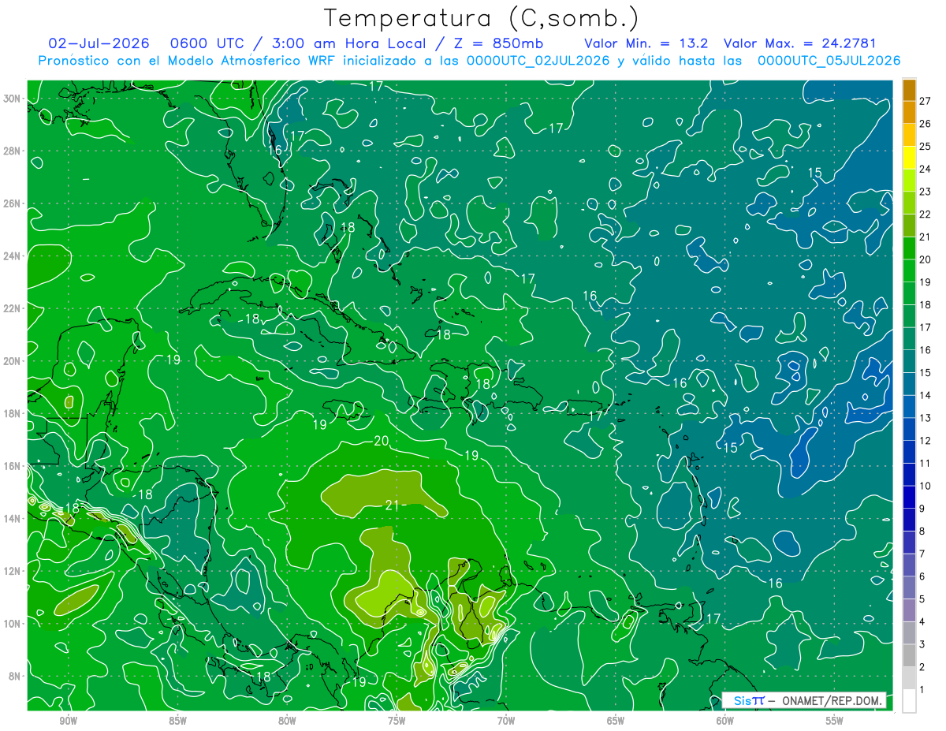
Task: Click the top brown swatch above the 27 label
Action: (x=909, y=90)
